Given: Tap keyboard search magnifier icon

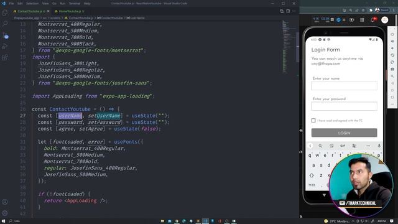Looking at the screenshot, I should point(320,146).
